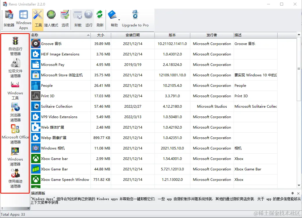The width and height of the screenshot is (302, 218).
Task: Activate 猎人模式 hunter mode
Action: pos(51,19)
